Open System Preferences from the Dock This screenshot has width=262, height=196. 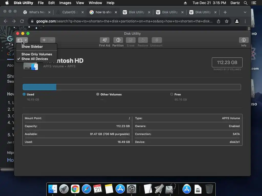click(x=132, y=189)
